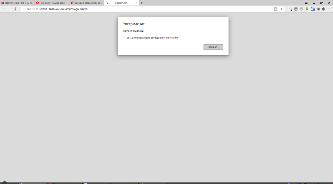This screenshot has height=184, width=333.
Task: Switch to the YouTube 'Интенсив «Основы' tab
Action: point(17,3)
